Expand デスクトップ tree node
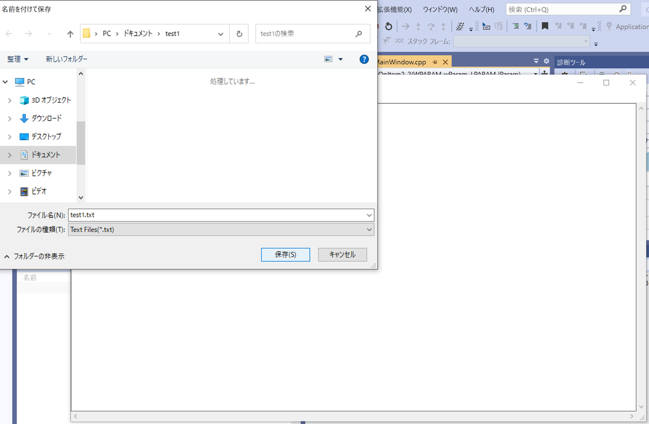The height and width of the screenshot is (424, 649). coord(10,137)
